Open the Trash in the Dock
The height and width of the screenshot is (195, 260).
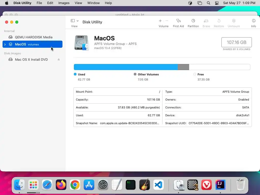[240, 185]
